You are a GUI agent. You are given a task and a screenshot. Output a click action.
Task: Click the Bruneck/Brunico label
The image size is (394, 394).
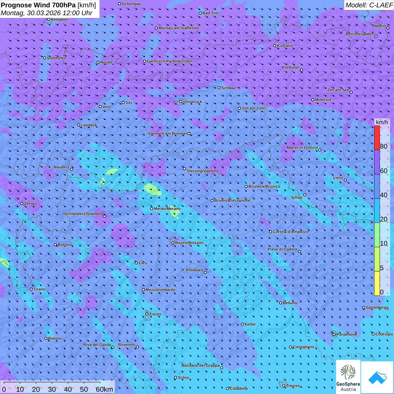(264, 186)
